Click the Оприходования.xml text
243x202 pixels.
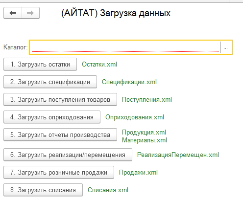coord(135,117)
